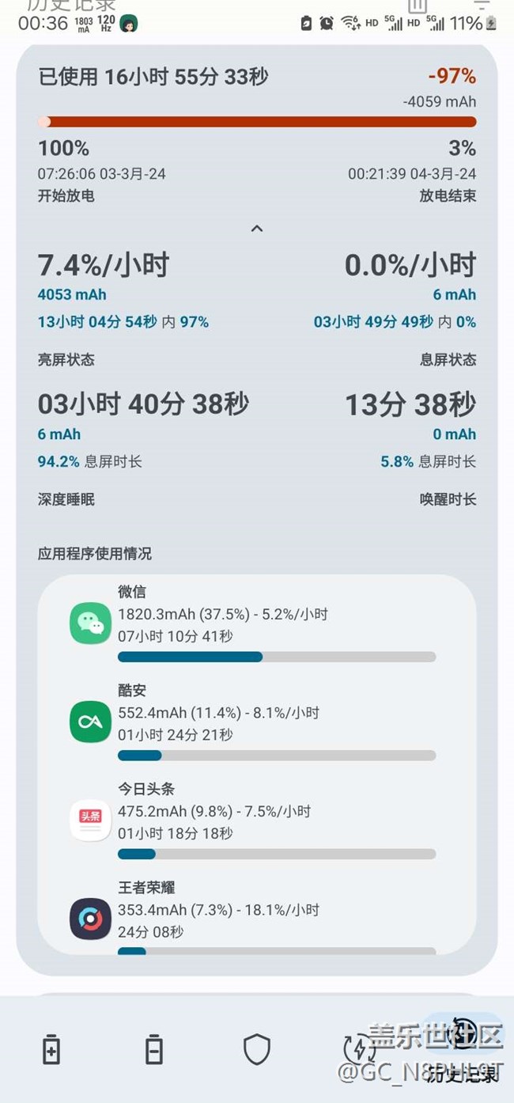Screen dimensions: 514x1103
Task: Tap the 息屏状态 screen-off label
Action: pyautogui.click(x=448, y=360)
